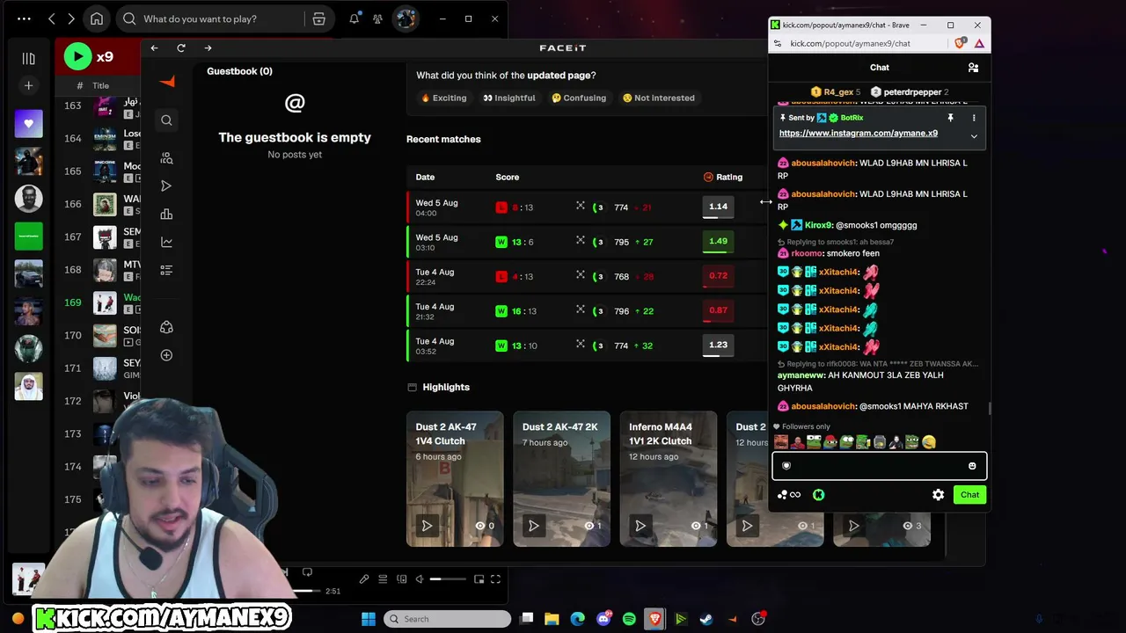Open the Tue 4 Aug 03:52 match

pos(586,345)
